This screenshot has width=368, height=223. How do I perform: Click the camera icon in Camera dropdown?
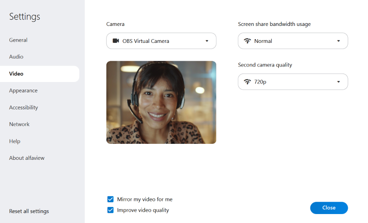pyautogui.click(x=116, y=41)
